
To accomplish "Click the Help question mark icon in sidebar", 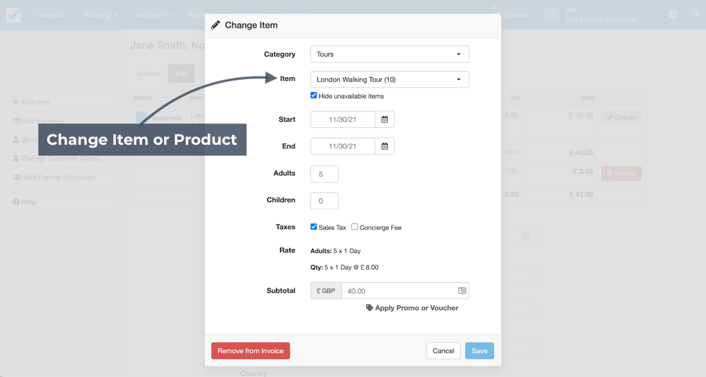I will (16, 202).
